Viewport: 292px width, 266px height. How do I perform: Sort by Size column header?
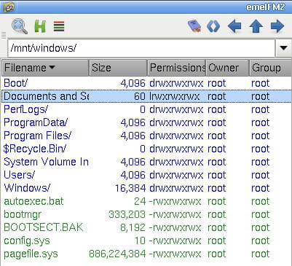pyautogui.click(x=118, y=68)
